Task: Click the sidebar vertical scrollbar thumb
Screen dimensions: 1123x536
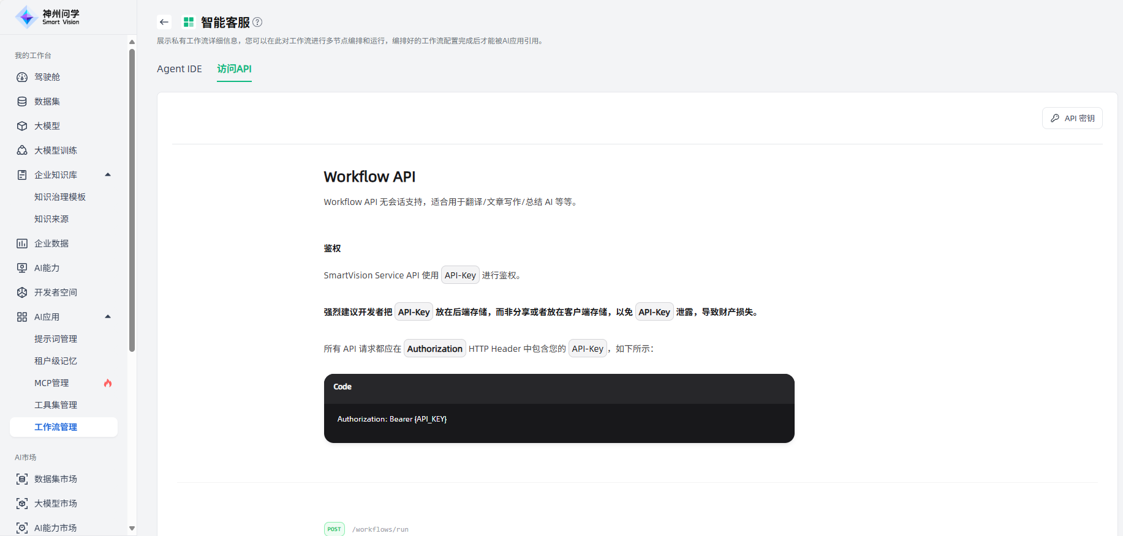Action: 132,200
